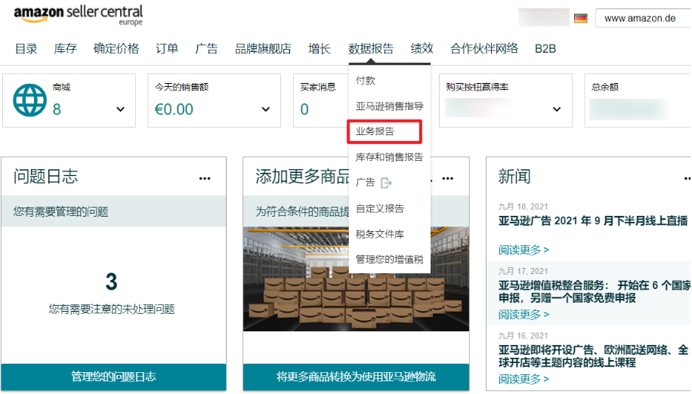This screenshot has height=394, width=692.
Task: Open 税务文件库 menu item
Action: pyautogui.click(x=380, y=234)
